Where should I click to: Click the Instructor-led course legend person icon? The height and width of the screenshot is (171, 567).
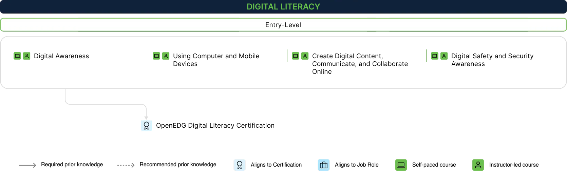click(478, 165)
